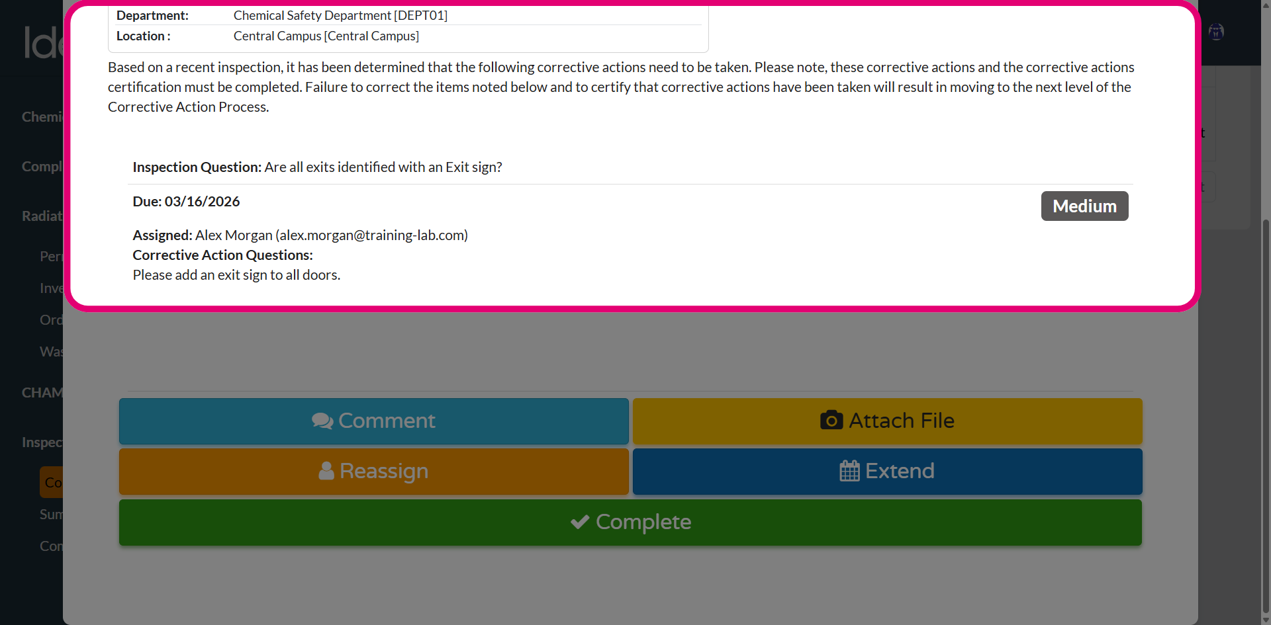Click the 'Due: 03/16/2026' text
This screenshot has width=1271, height=625.
186,202
